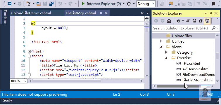Open the Redo history dropdown arrow
The width and height of the screenshot is (221, 105).
[x=76, y=4]
